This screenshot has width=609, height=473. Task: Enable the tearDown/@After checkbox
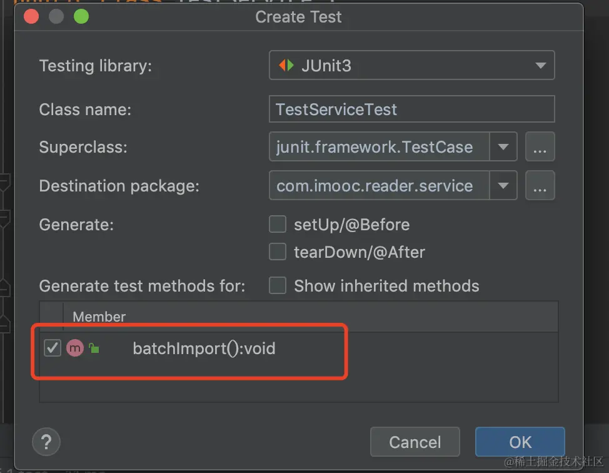(x=277, y=252)
